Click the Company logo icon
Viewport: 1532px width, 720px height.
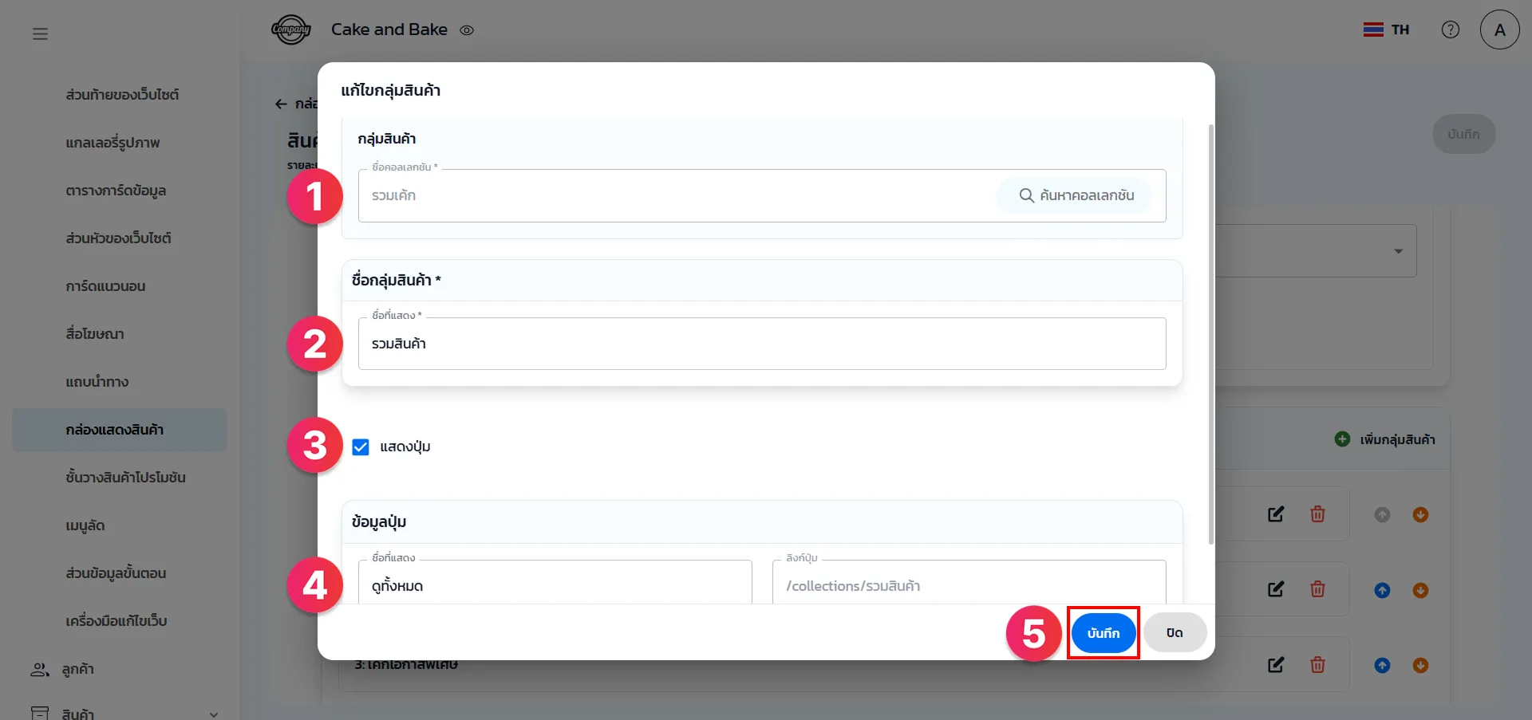click(x=290, y=30)
